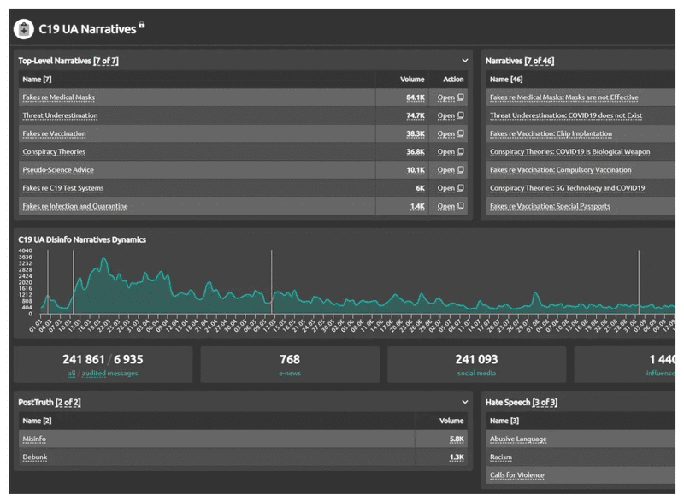Open Fakes re Vaccination row via Open icon
Image resolution: width=684 pixels, height=501 pixels.
pos(460,134)
